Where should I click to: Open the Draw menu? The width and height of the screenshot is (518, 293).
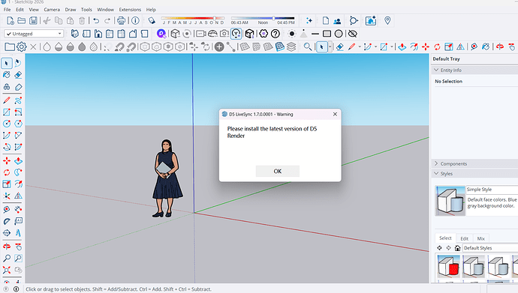71,10
